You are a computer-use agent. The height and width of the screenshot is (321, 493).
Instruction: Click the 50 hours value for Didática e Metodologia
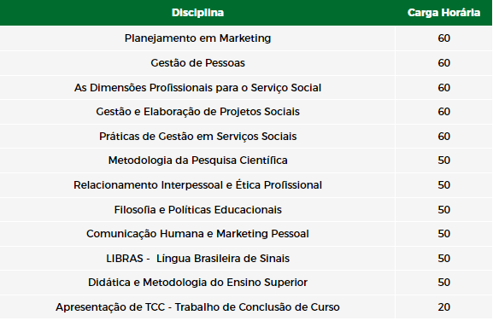444,283
